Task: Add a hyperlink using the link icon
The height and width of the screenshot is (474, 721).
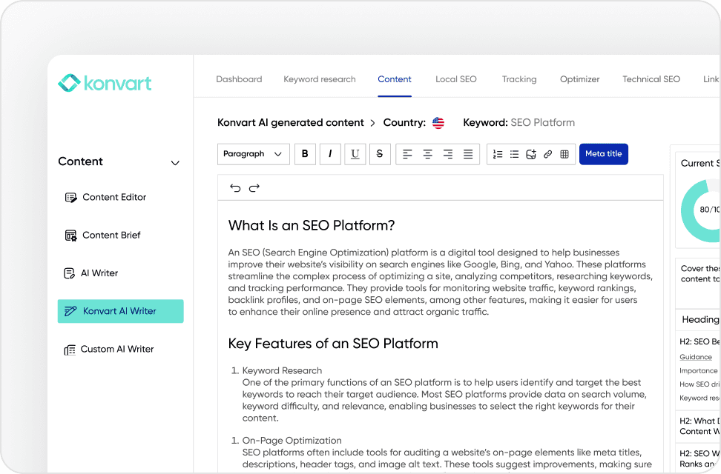Action: 547,154
